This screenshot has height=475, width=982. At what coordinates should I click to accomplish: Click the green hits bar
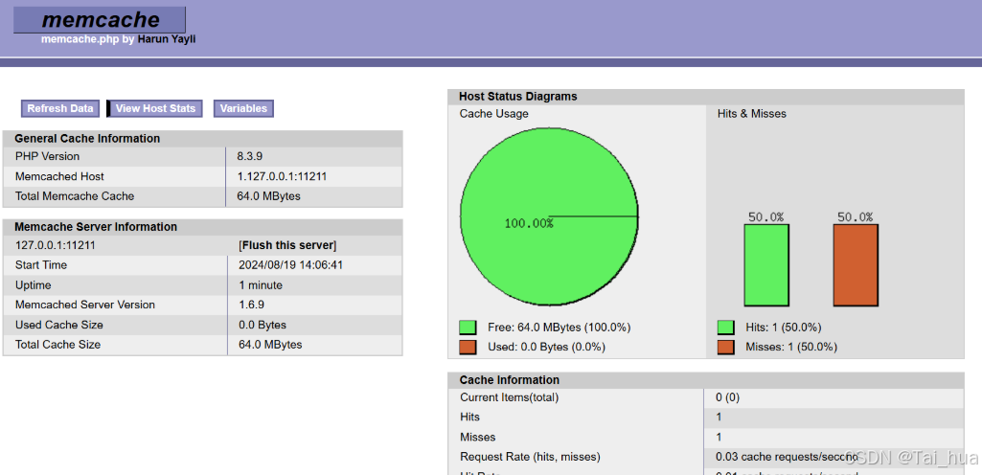tap(765, 265)
